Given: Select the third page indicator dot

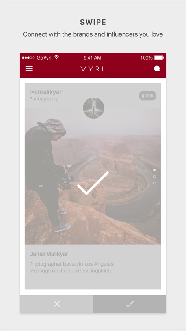Looking at the screenshot, I should click(x=155, y=183).
